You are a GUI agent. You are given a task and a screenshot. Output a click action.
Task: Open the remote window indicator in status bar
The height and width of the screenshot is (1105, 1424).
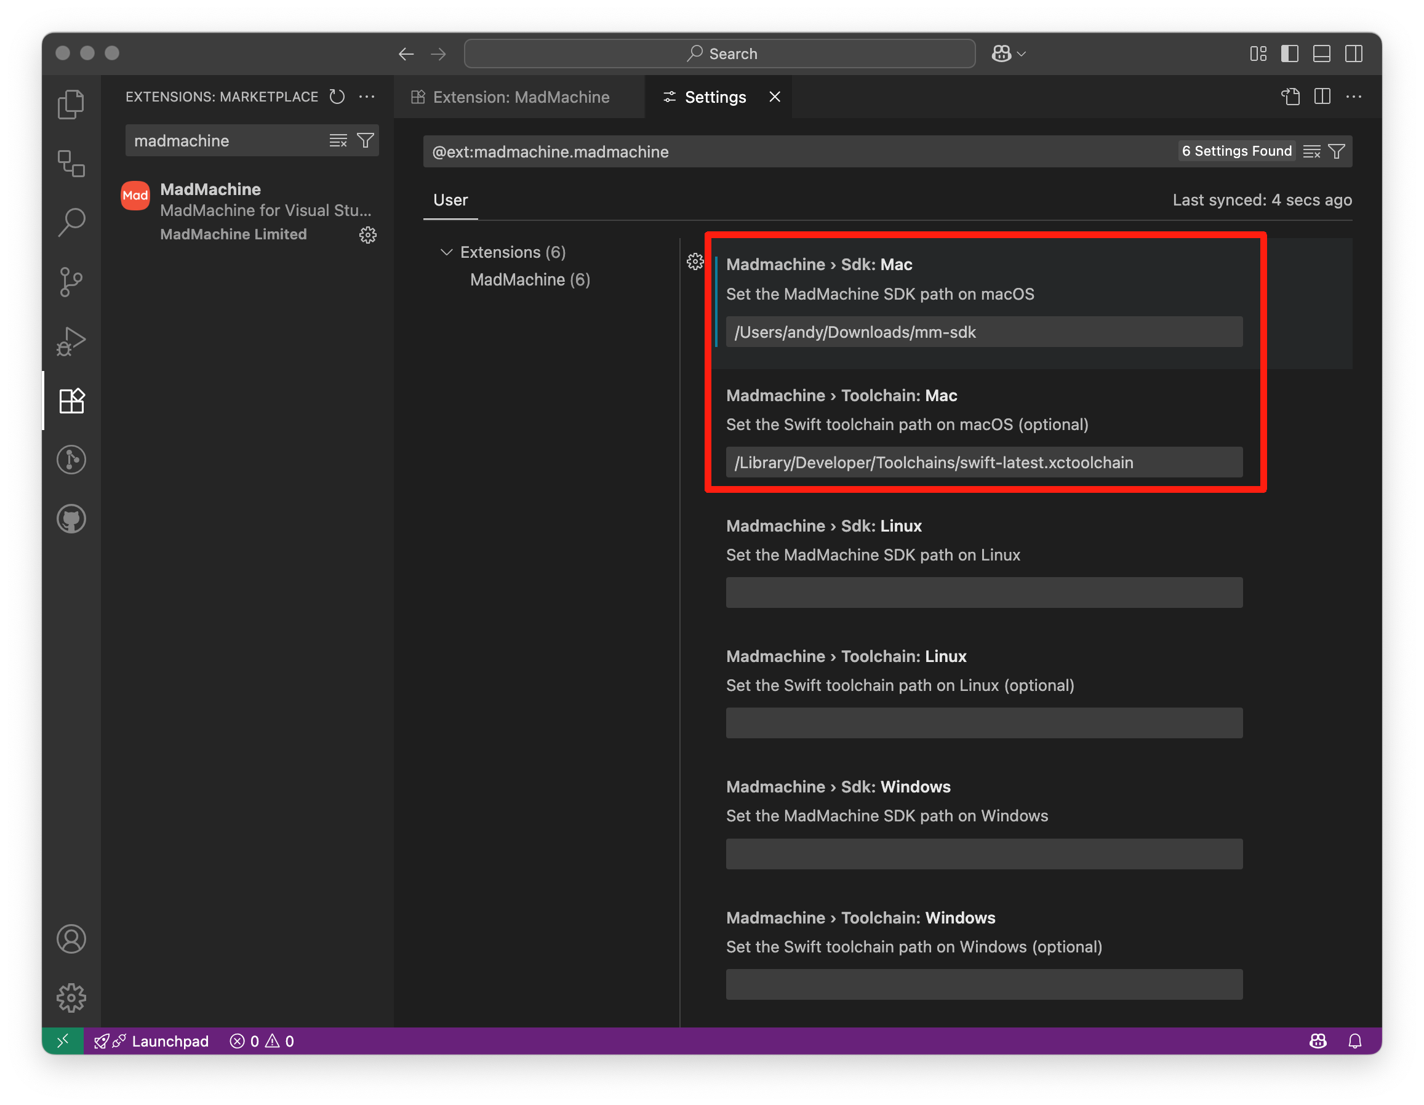(x=63, y=1041)
